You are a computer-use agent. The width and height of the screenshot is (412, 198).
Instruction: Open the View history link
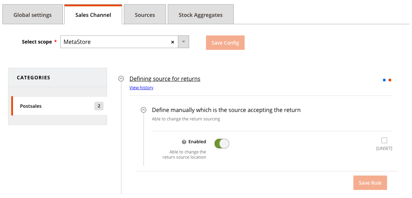pyautogui.click(x=141, y=87)
